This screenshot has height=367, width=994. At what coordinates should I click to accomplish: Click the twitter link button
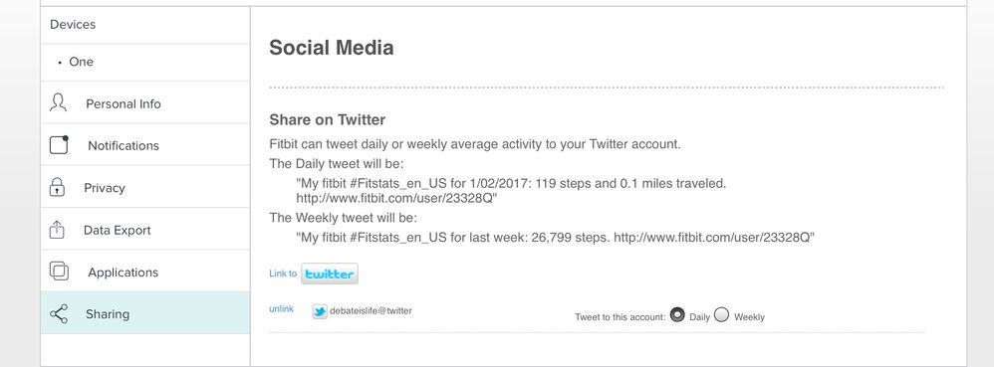[x=330, y=274]
